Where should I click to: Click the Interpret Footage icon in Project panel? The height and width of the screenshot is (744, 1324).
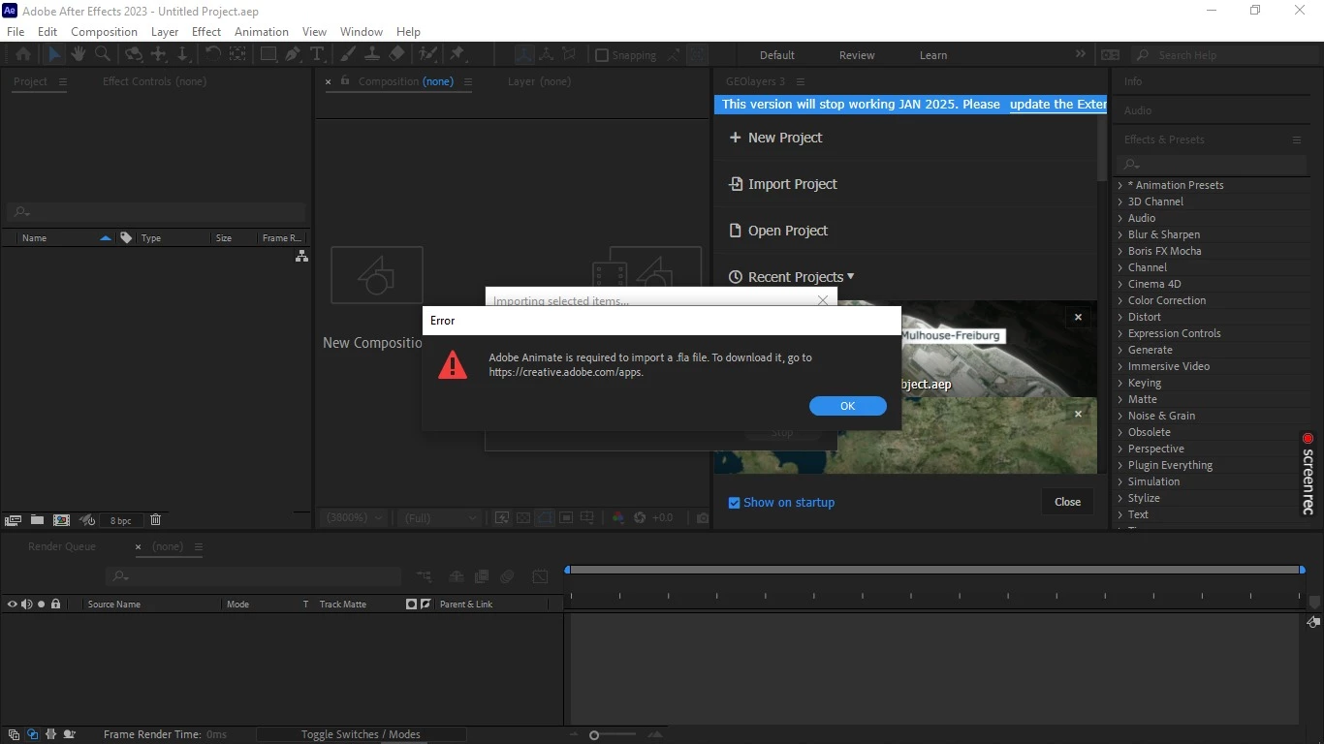13,520
